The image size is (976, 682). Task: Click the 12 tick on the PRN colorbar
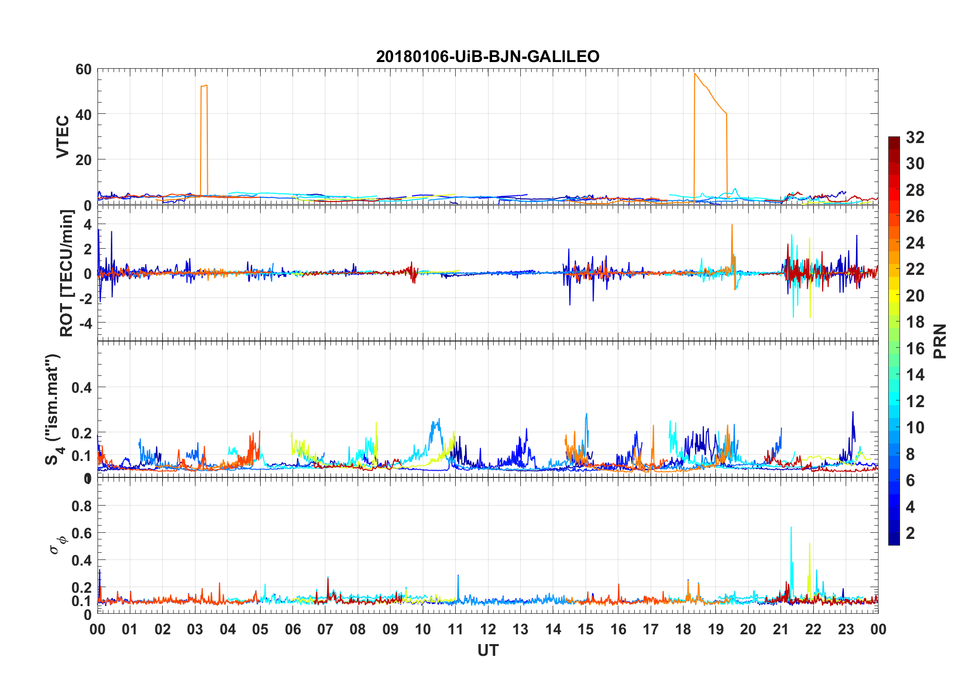coord(915,401)
